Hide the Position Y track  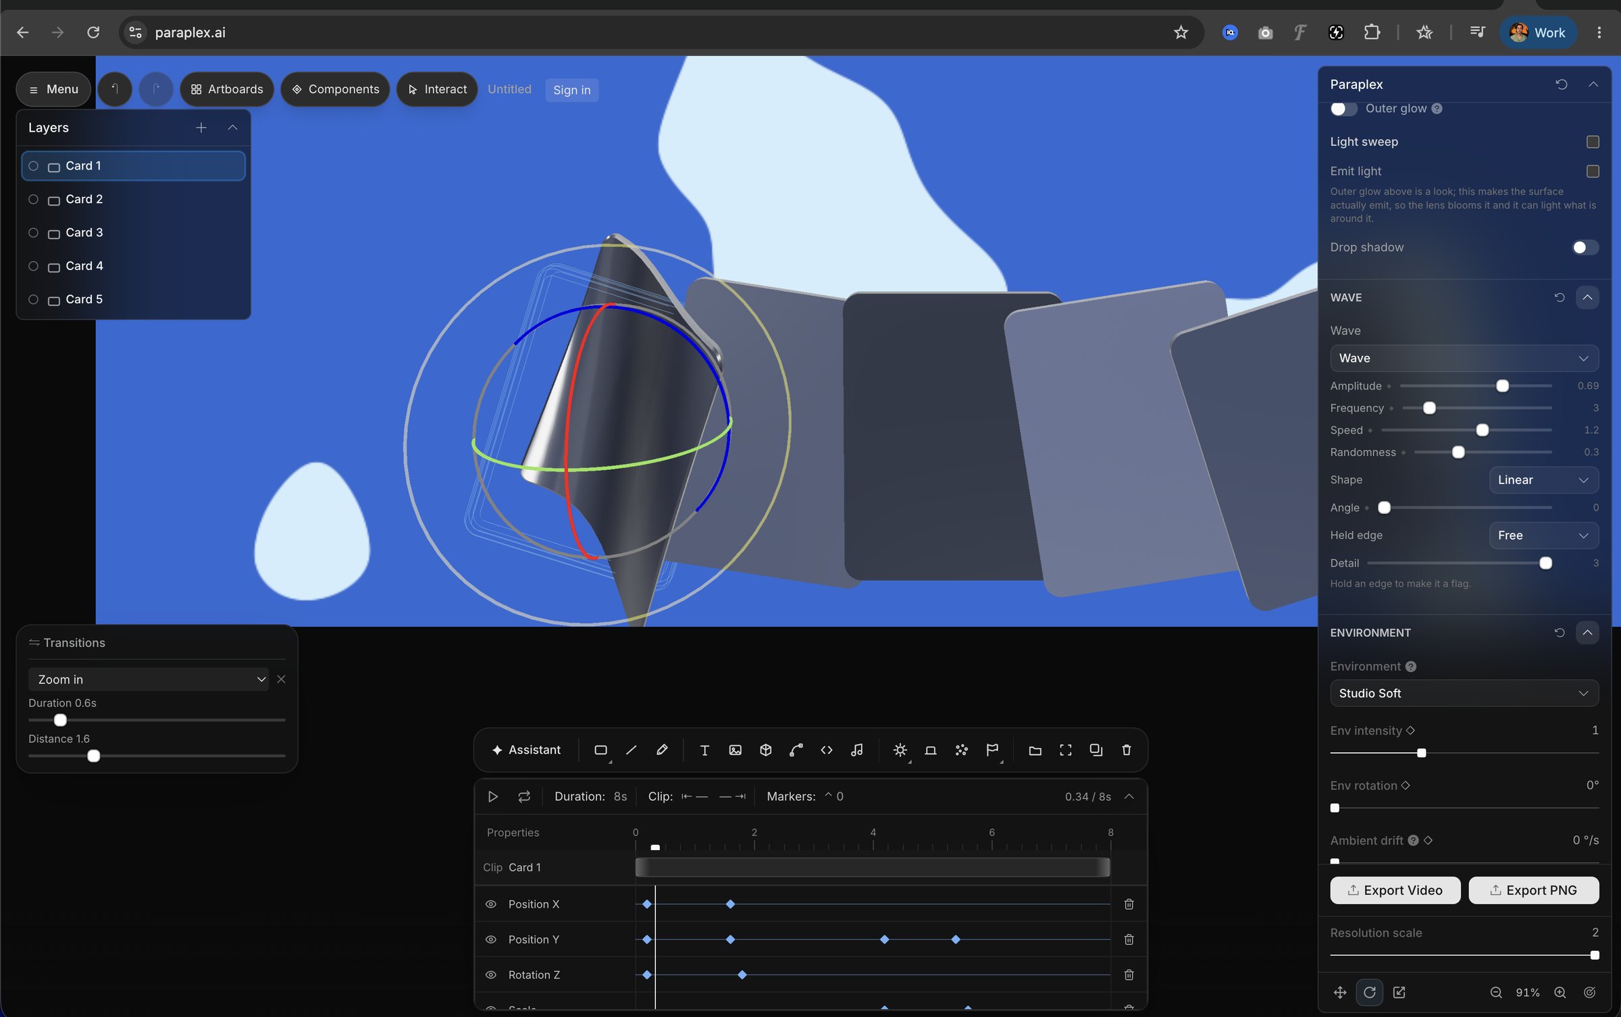click(x=491, y=939)
